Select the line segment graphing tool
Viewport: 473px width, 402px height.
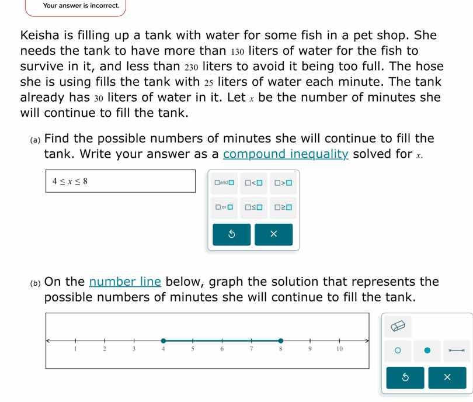pos(456,351)
